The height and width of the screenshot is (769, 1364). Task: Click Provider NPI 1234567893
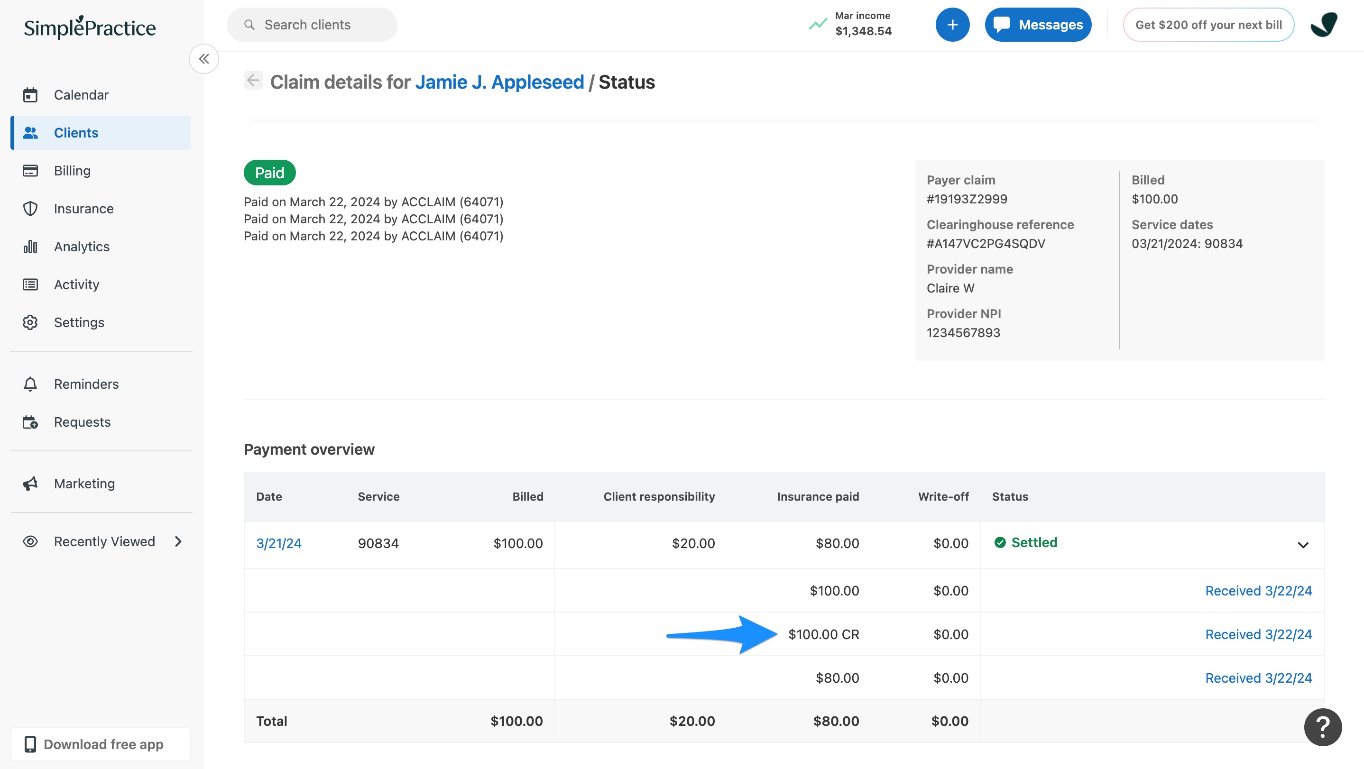pyautogui.click(x=963, y=332)
